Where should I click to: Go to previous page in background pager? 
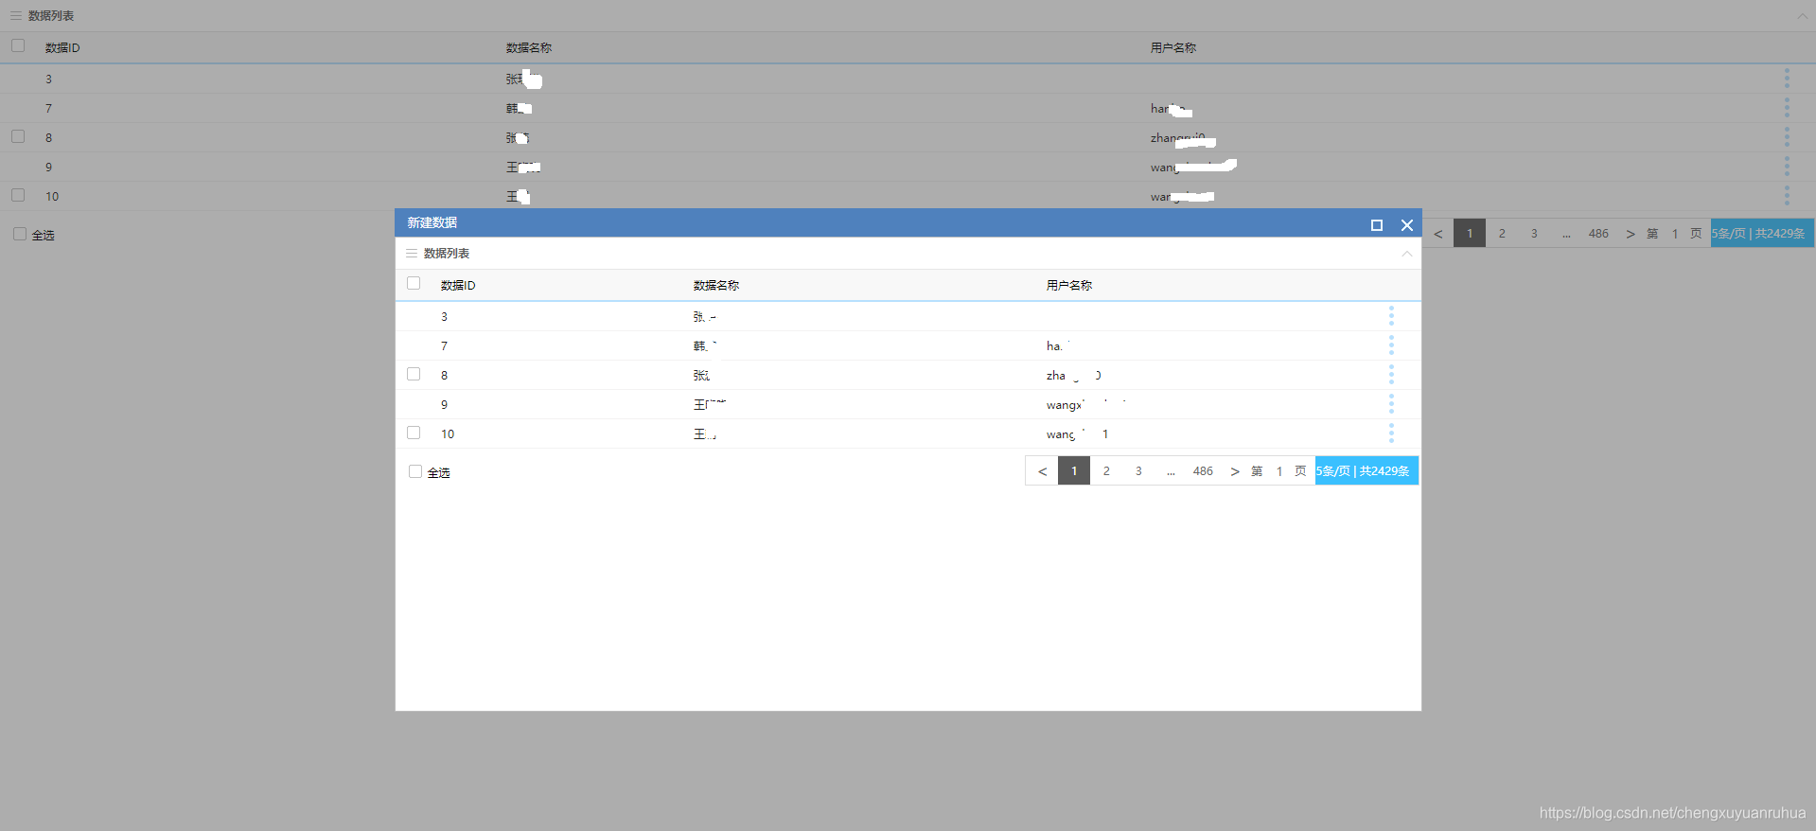[x=1437, y=233]
